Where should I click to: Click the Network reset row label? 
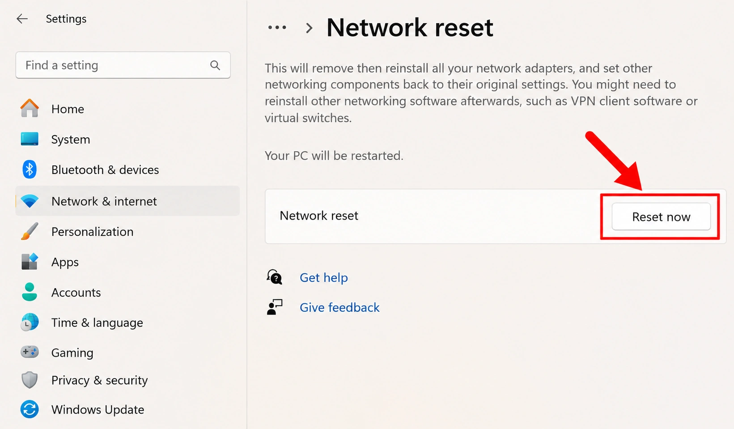[319, 216]
